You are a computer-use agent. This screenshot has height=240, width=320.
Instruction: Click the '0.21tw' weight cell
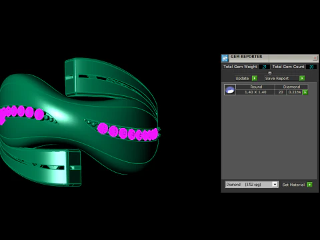(295, 92)
